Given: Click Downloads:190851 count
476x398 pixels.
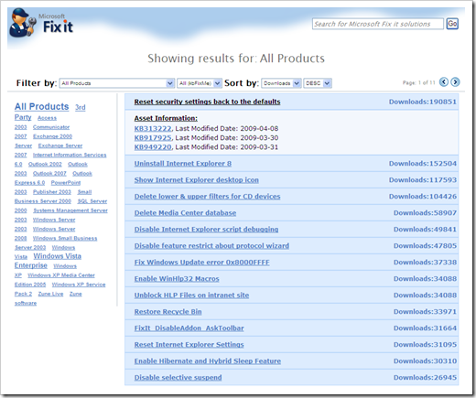Looking at the screenshot, I should point(423,102).
